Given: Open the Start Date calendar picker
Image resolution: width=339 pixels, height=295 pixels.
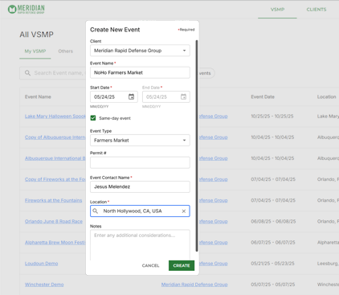Looking at the screenshot, I should (131, 96).
